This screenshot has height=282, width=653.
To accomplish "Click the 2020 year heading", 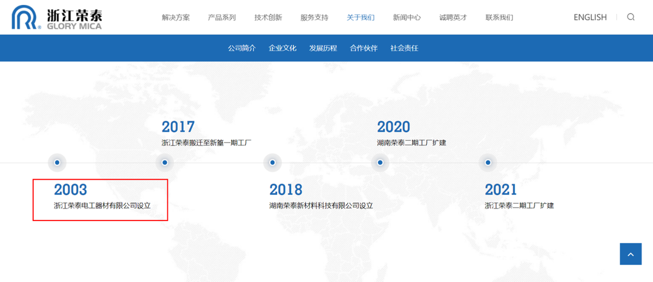I will point(394,127).
